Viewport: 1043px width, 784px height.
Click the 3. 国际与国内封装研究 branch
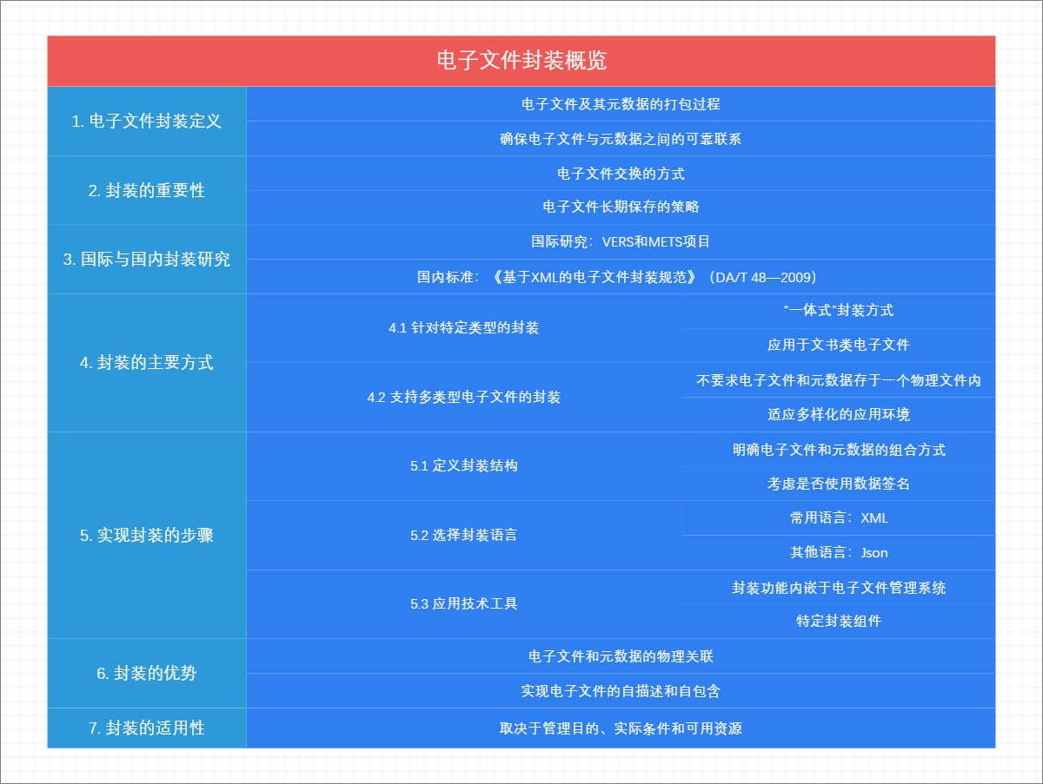click(147, 259)
